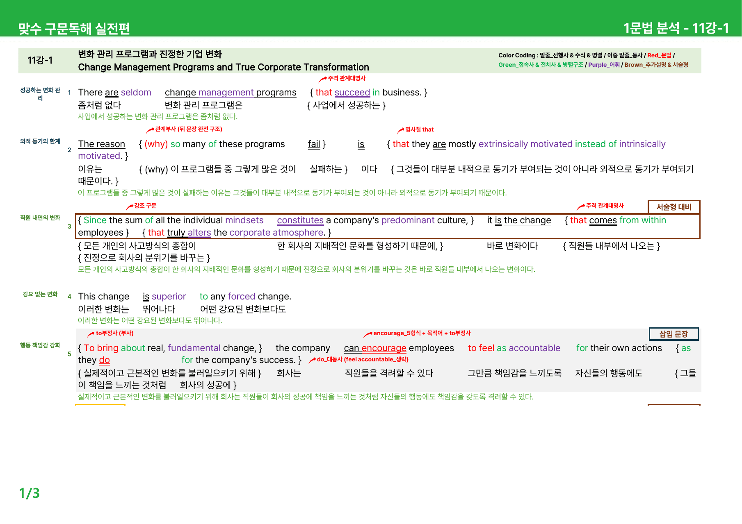Click the red '(why)' in sentence 2
This screenshot has width=742, height=524.
pyautogui.click(x=156, y=144)
